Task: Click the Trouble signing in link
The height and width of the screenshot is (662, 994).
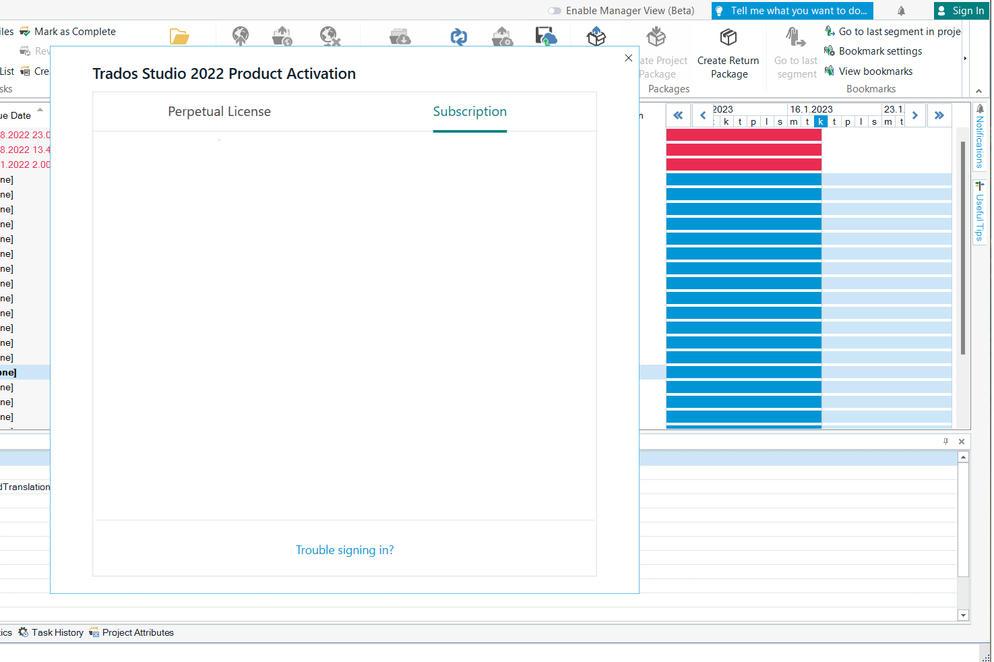Action: pyautogui.click(x=344, y=549)
